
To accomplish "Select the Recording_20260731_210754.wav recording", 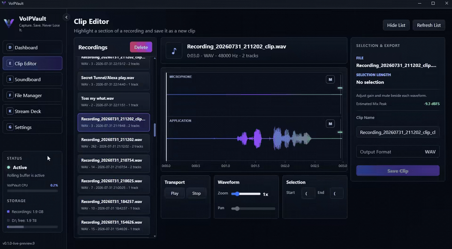I will [113, 163].
